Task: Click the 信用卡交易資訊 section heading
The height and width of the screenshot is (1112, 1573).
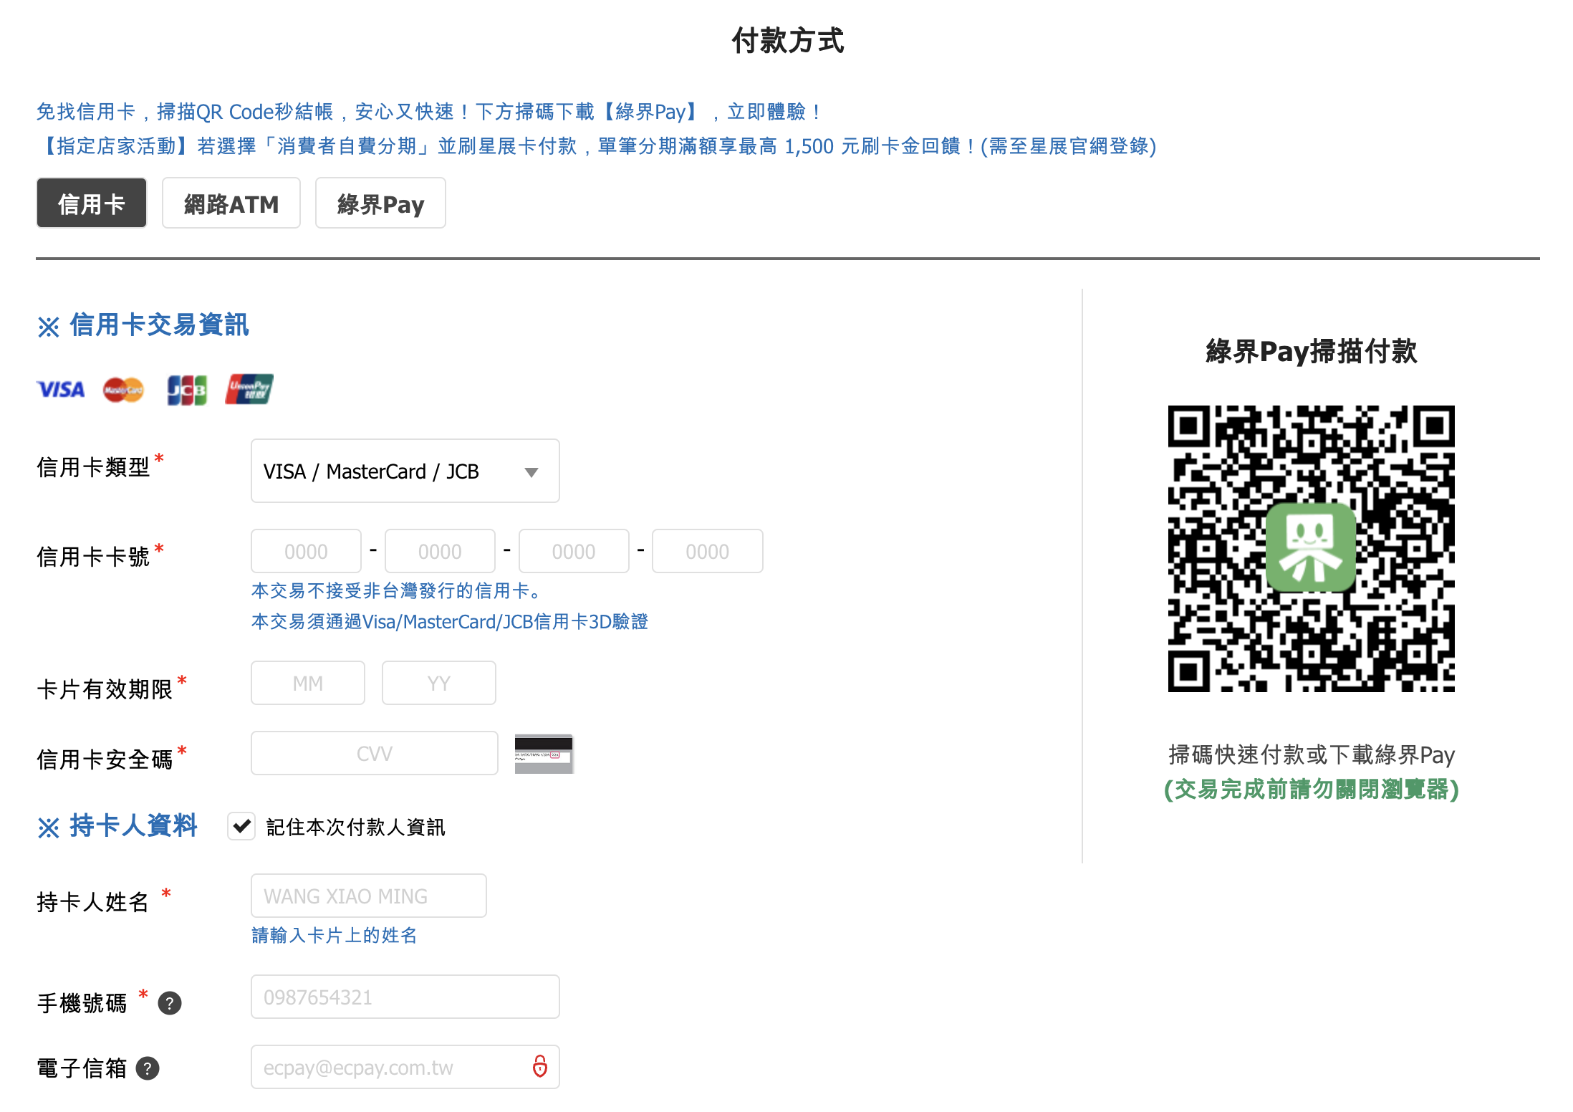Action: click(x=143, y=325)
